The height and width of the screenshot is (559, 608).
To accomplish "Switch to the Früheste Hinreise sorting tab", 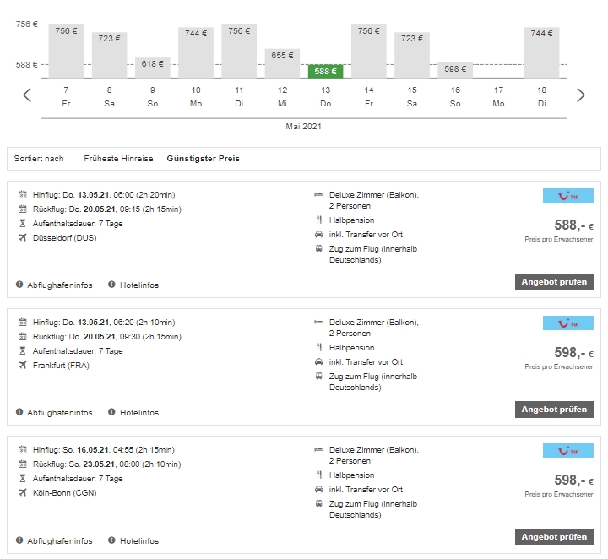I will coord(118,159).
